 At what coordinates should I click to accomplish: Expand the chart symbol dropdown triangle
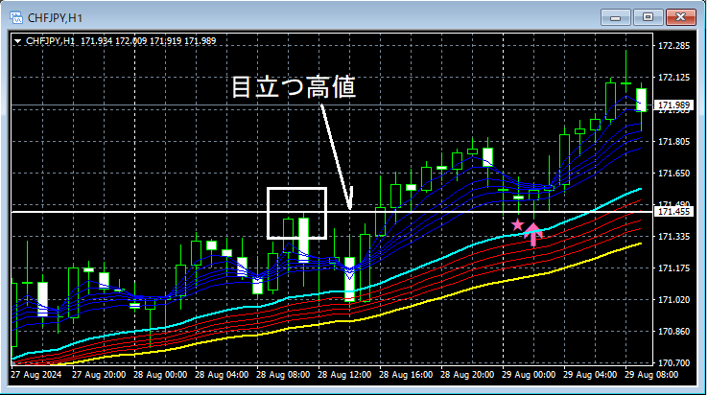pyautogui.click(x=17, y=41)
